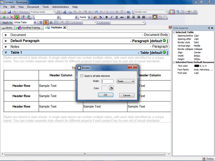Center align text
The width and height of the screenshot is (215, 161).
[x=133, y=17]
